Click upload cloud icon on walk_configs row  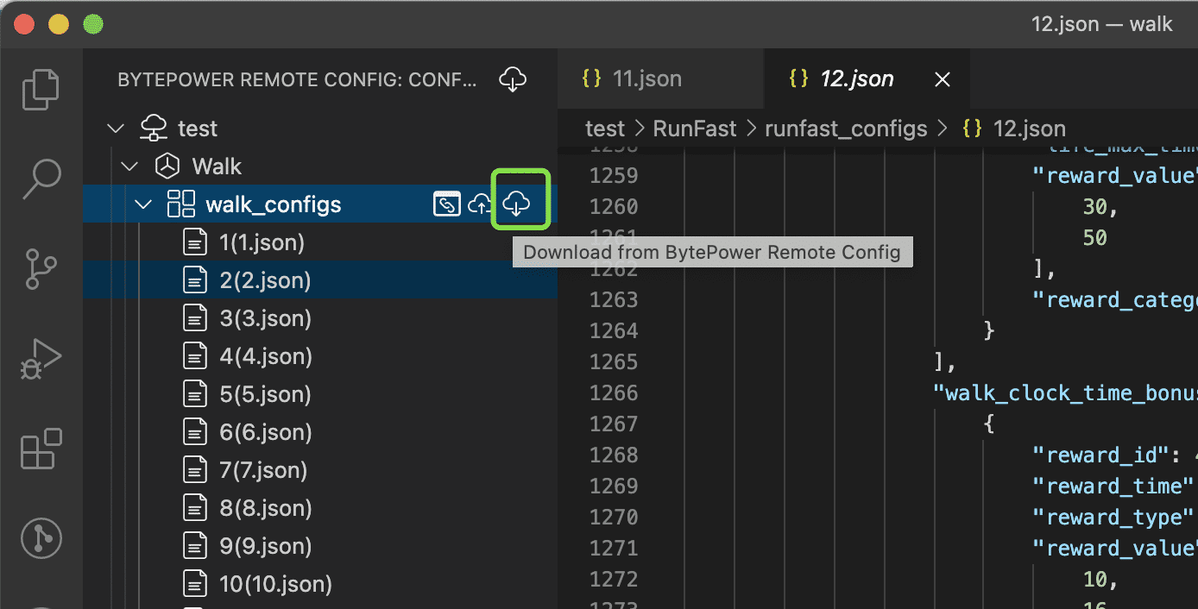[x=479, y=204]
